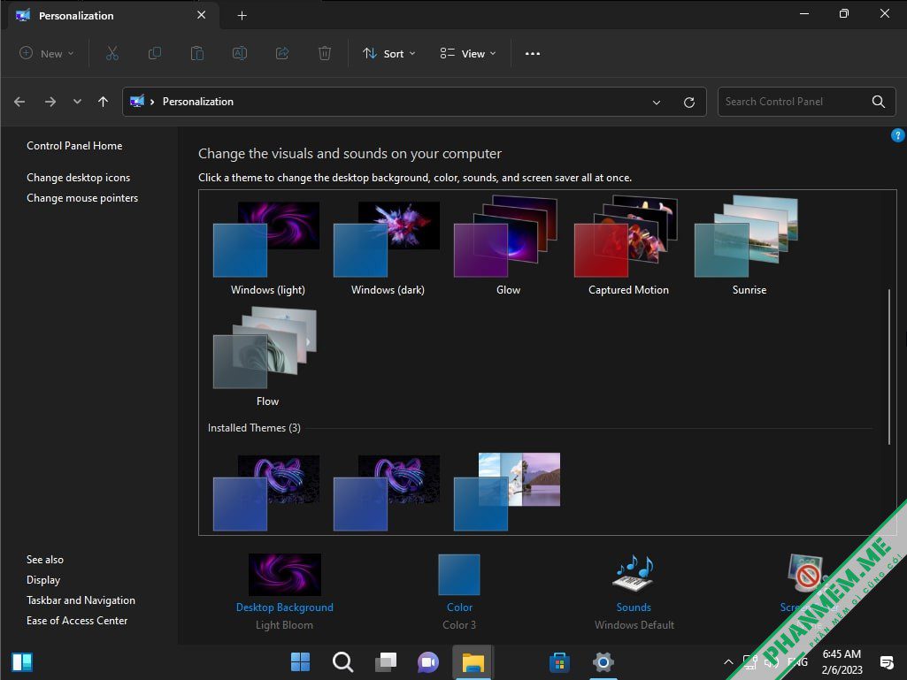Open File Explorer on the taskbar
Image resolution: width=907 pixels, height=680 pixels.
(473, 662)
